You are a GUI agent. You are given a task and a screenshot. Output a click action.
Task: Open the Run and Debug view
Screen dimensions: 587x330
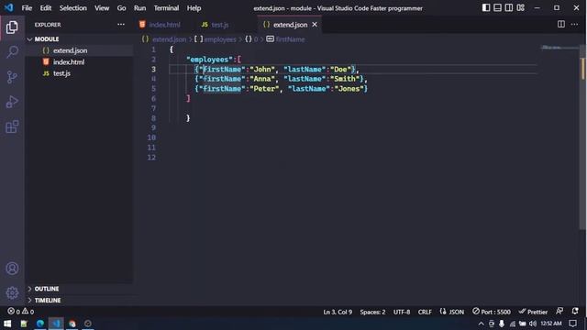(x=12, y=102)
